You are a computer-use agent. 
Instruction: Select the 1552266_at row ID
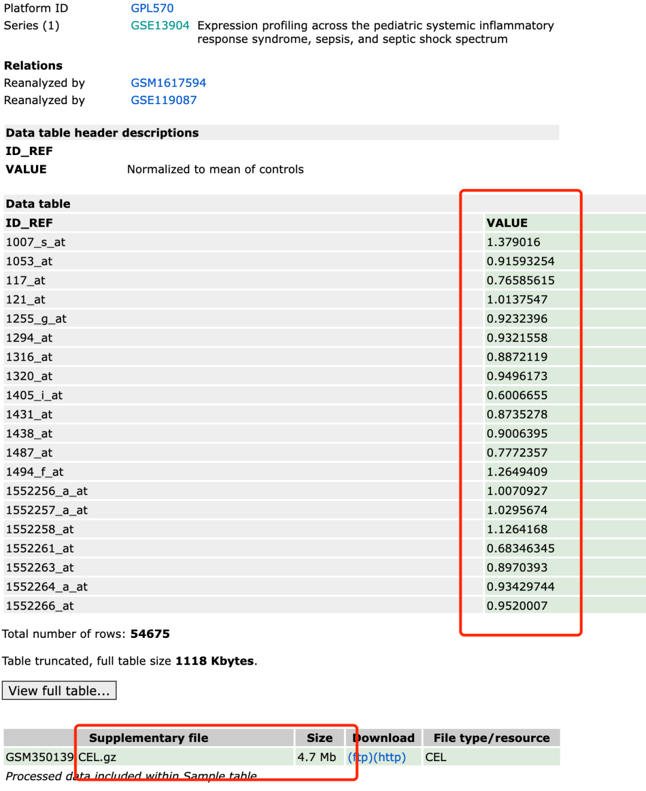coord(40,606)
